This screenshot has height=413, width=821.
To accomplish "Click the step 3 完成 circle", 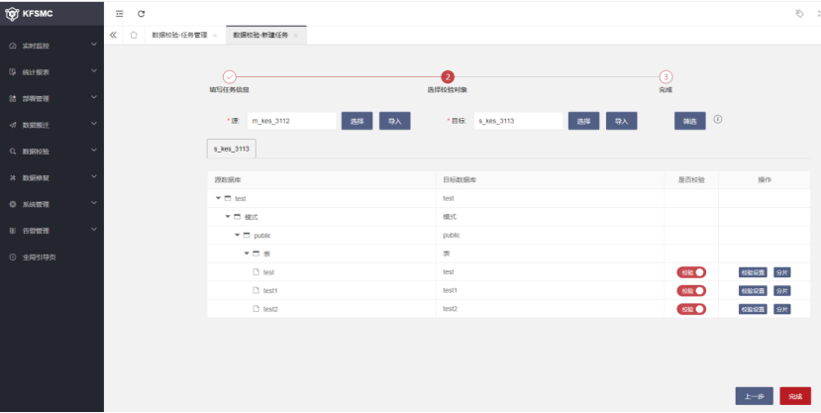I will [x=666, y=77].
